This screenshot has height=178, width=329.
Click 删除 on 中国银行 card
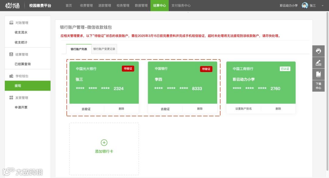click(200, 109)
